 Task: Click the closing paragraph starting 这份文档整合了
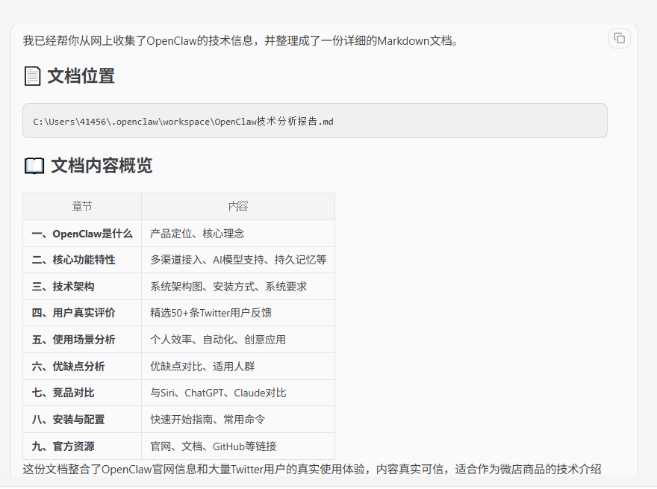coord(312,469)
